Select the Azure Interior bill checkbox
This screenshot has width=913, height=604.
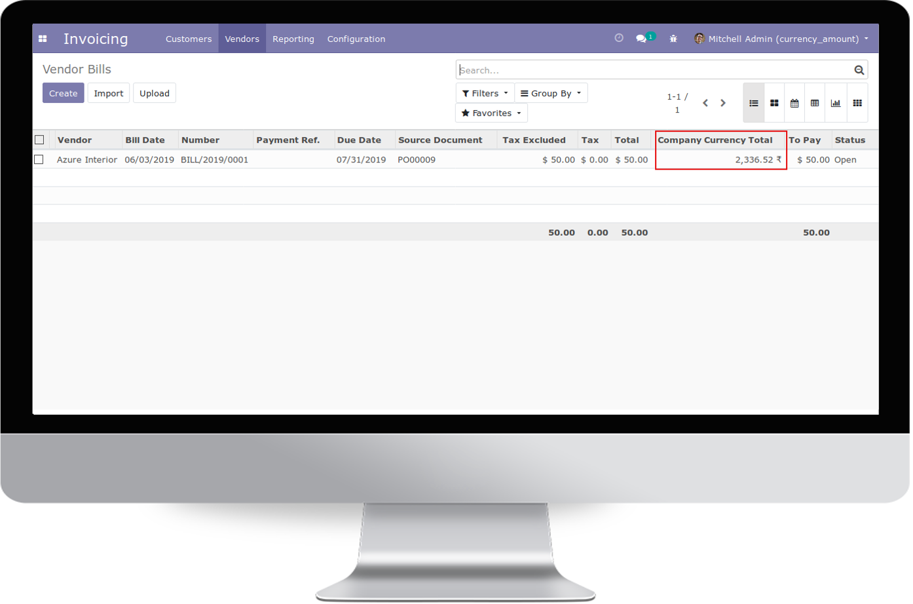(x=39, y=159)
